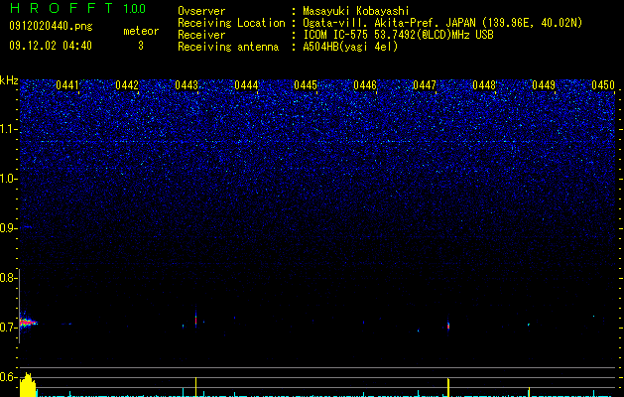Screen dimensions: 624x397
Task: Click the 0912020440.png file name
Action: tap(51, 27)
